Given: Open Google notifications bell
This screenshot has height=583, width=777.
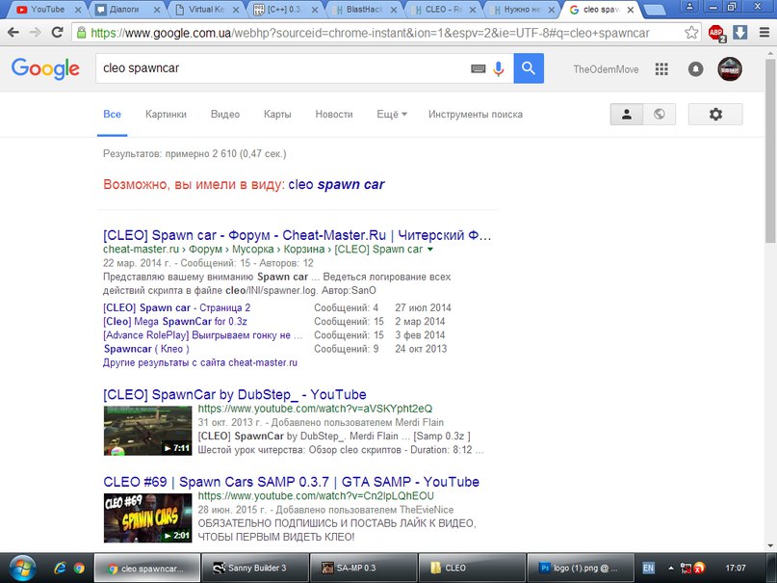Looking at the screenshot, I should [695, 69].
